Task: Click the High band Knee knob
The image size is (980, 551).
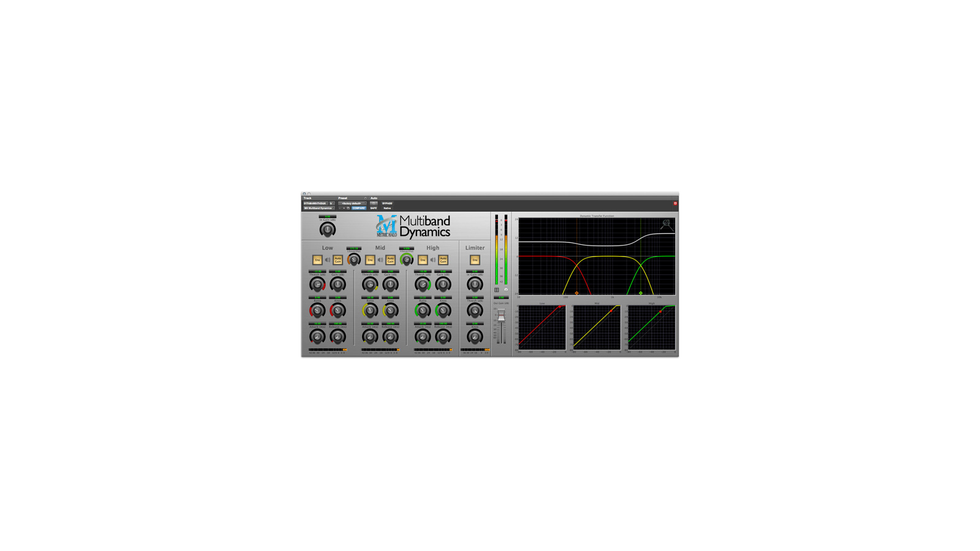Action: click(443, 311)
